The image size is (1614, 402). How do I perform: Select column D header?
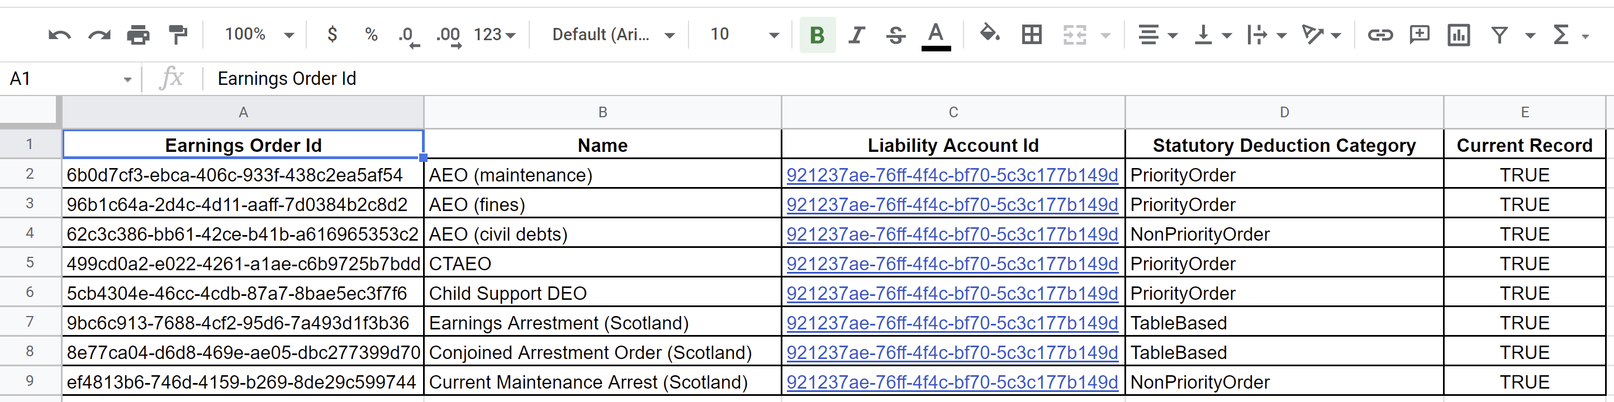pos(1284,112)
